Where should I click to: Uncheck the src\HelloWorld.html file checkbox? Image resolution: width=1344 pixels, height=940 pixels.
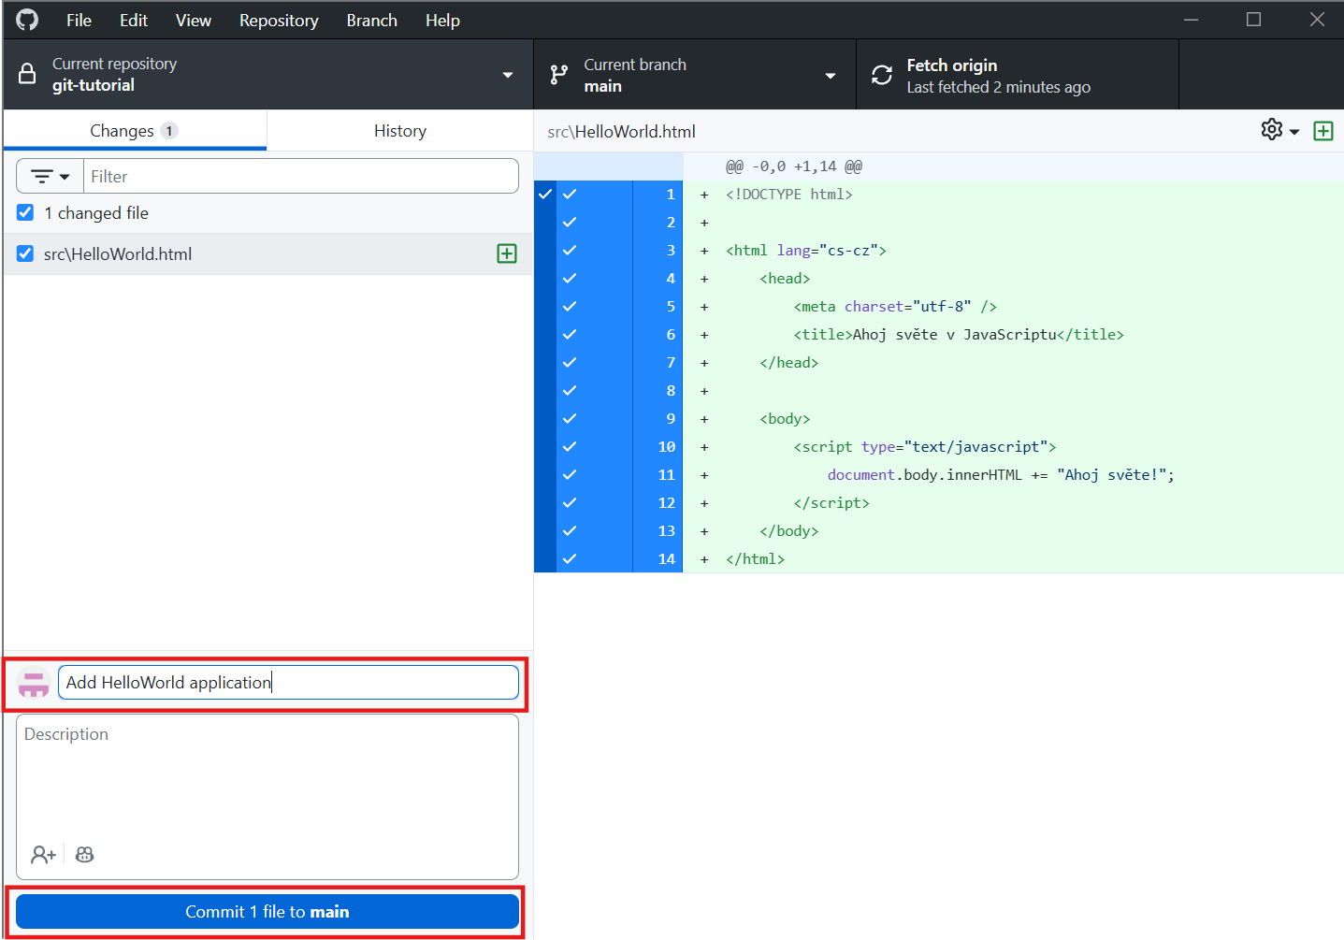click(x=24, y=253)
